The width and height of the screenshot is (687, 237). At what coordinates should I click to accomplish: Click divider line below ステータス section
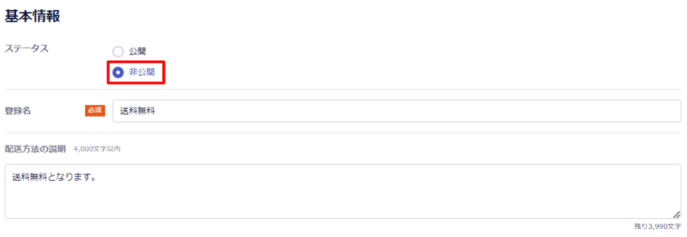(x=343, y=90)
